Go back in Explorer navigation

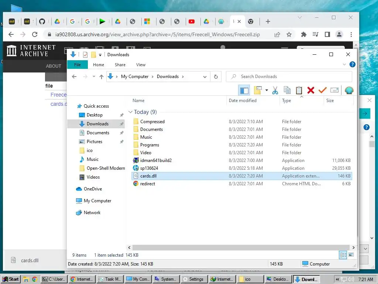(74, 77)
